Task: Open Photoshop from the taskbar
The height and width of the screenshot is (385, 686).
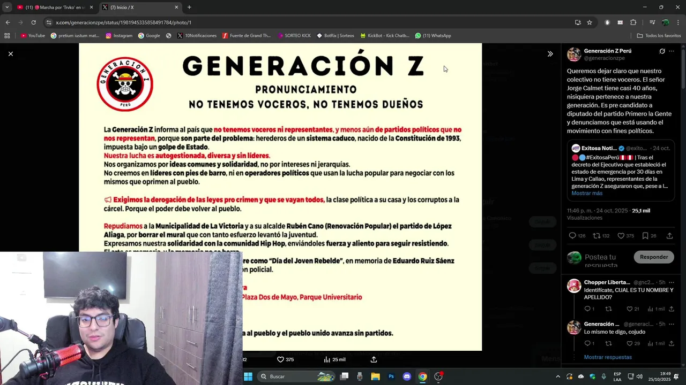Action: tap(391, 376)
